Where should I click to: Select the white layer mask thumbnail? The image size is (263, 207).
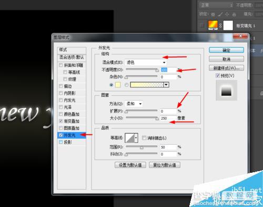click(228, 25)
